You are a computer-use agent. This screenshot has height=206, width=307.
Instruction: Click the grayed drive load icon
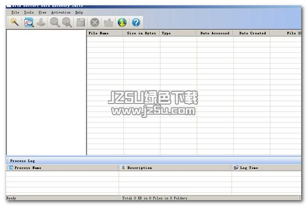[x=41, y=22]
